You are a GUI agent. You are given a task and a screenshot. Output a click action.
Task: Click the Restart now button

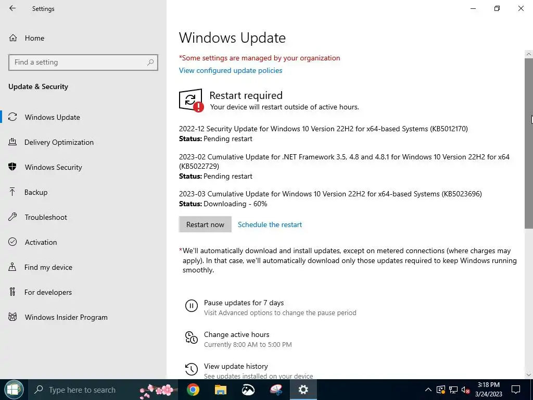pyautogui.click(x=205, y=224)
